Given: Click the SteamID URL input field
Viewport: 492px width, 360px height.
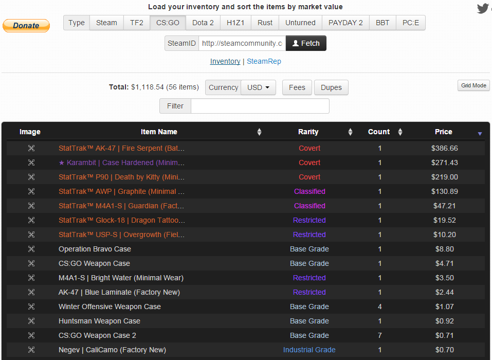Looking at the screenshot, I should [x=242, y=43].
